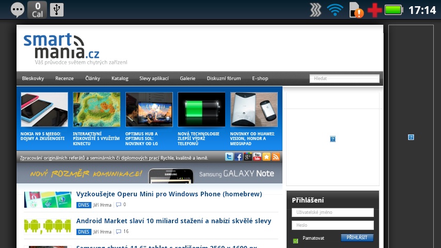
Task: Click the smartmania.cz logo
Action: (75, 49)
